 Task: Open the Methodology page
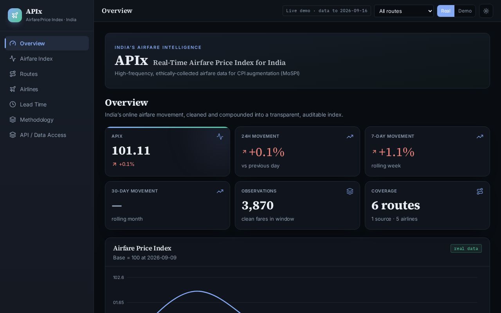[x=47, y=120]
